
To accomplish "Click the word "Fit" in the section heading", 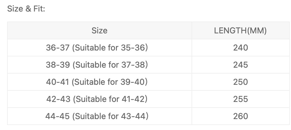I will point(39,9).
